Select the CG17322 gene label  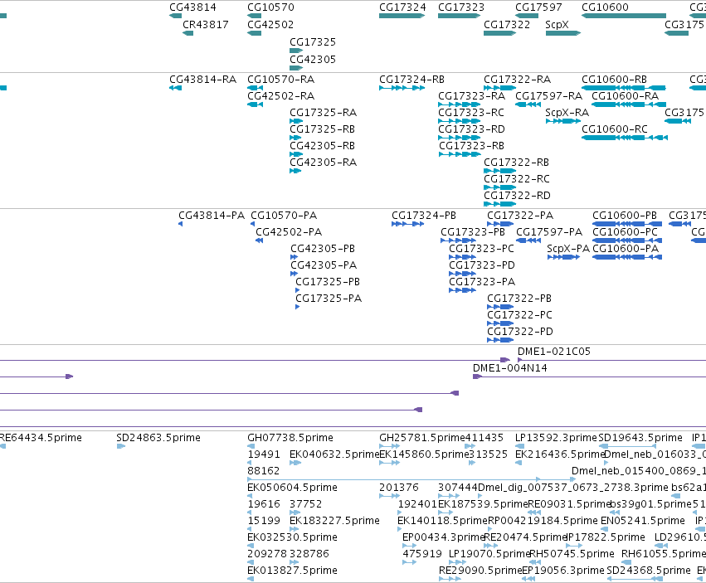click(x=507, y=24)
